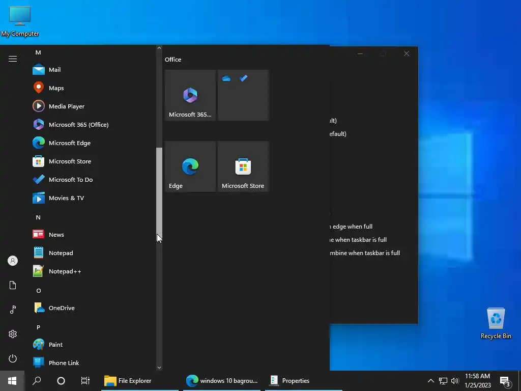The width and height of the screenshot is (521, 391).
Task: Close the Properties window behind Start
Action: (x=407, y=53)
